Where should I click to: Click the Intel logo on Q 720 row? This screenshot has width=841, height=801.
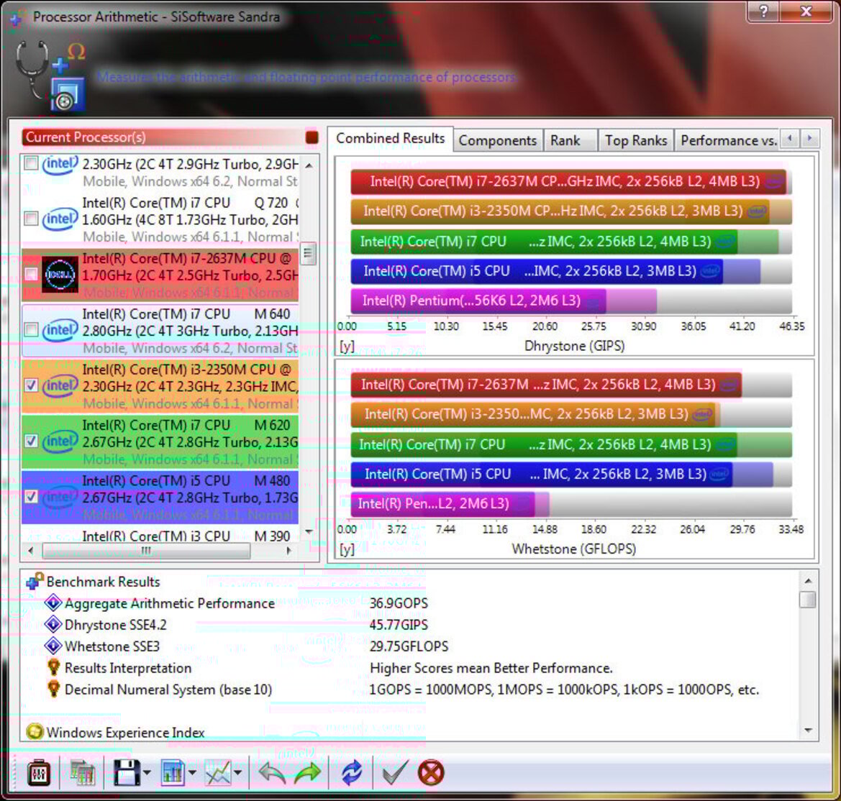pos(60,219)
